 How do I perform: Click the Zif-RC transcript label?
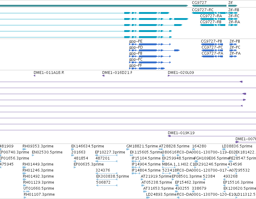[x=234, y=16]
